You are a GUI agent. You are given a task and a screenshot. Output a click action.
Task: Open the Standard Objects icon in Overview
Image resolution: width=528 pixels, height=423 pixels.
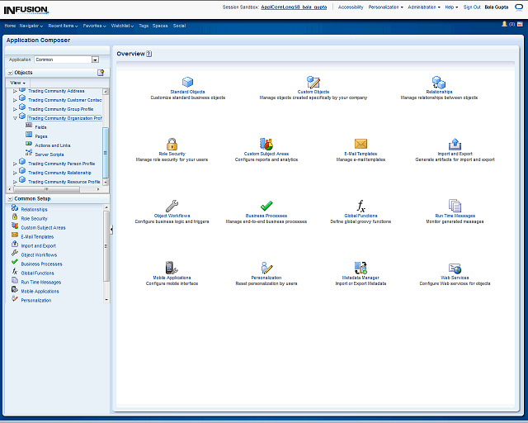(x=187, y=82)
